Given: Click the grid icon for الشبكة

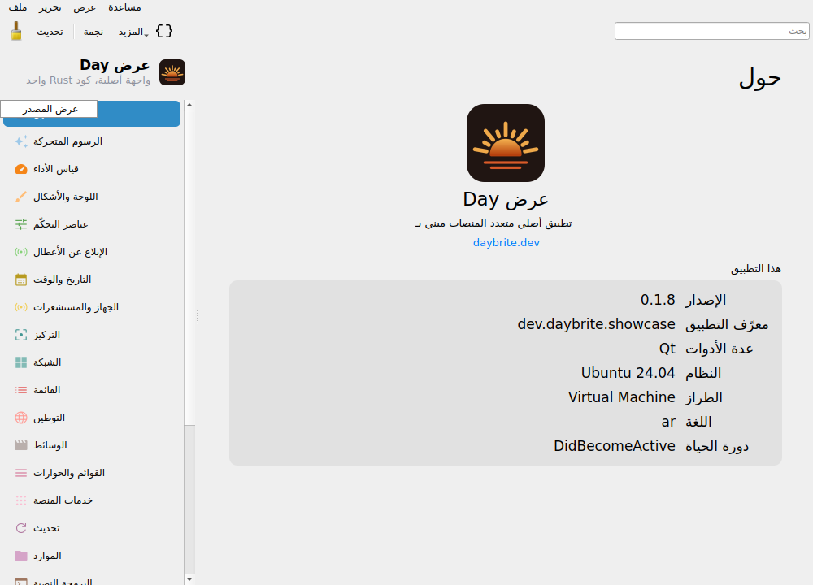Looking at the screenshot, I should coord(21,362).
